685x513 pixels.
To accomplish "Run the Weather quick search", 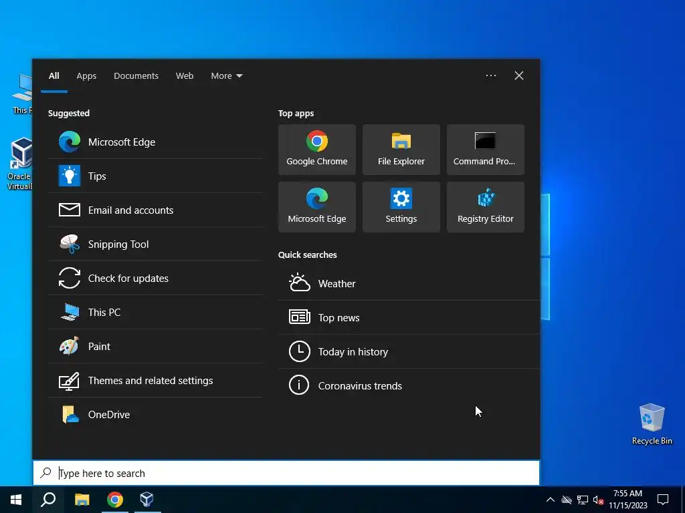I will point(409,283).
